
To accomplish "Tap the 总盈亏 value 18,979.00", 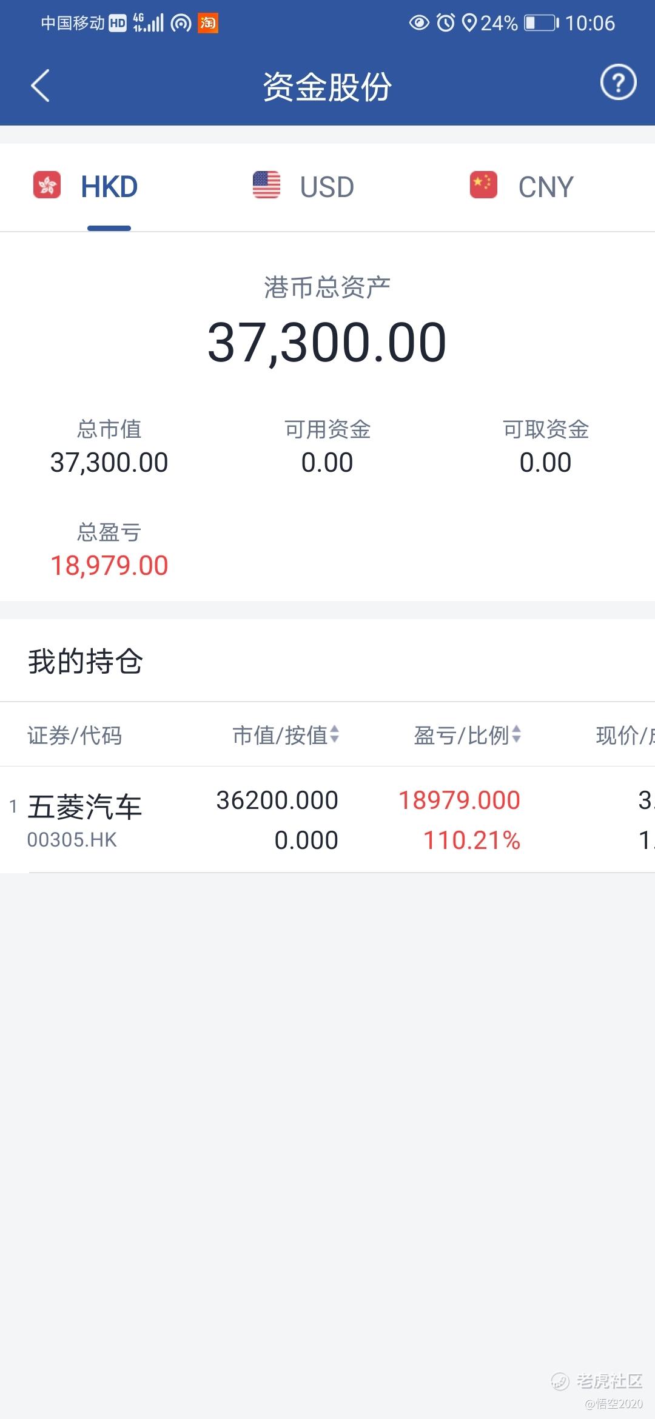I will tap(109, 566).
